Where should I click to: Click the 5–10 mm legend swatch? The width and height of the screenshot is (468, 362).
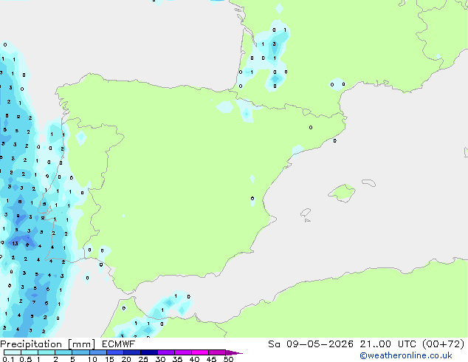(x=80, y=352)
